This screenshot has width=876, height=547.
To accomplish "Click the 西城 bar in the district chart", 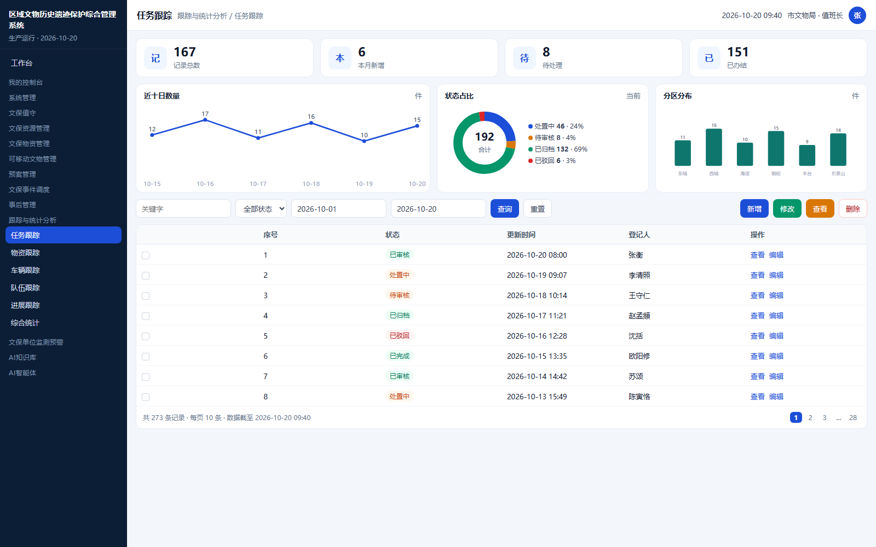I will coord(714,147).
